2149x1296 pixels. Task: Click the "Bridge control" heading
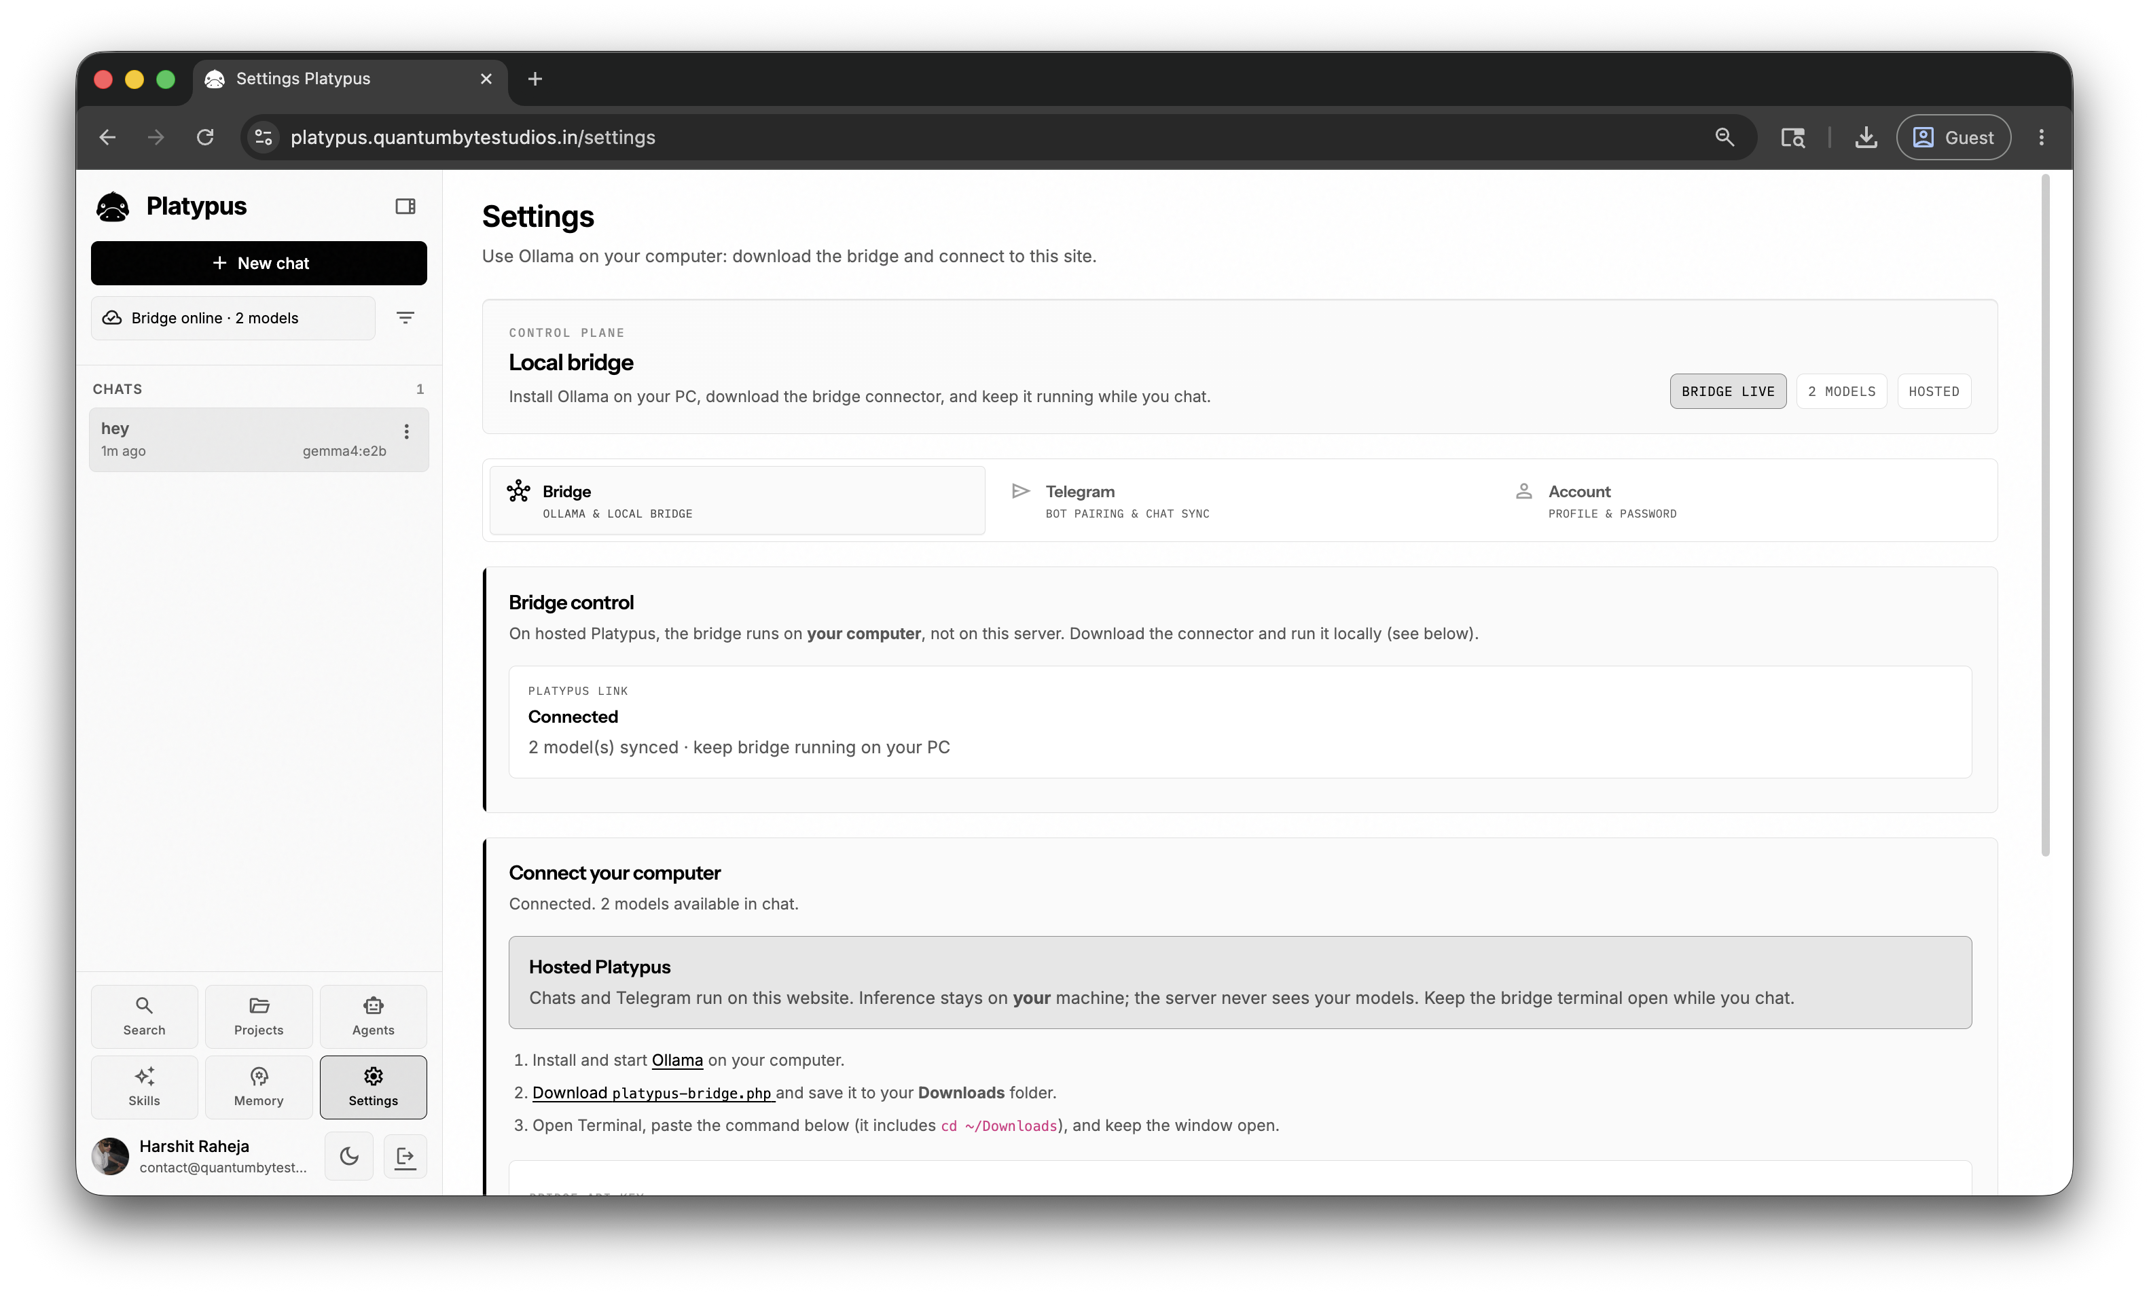coord(571,602)
